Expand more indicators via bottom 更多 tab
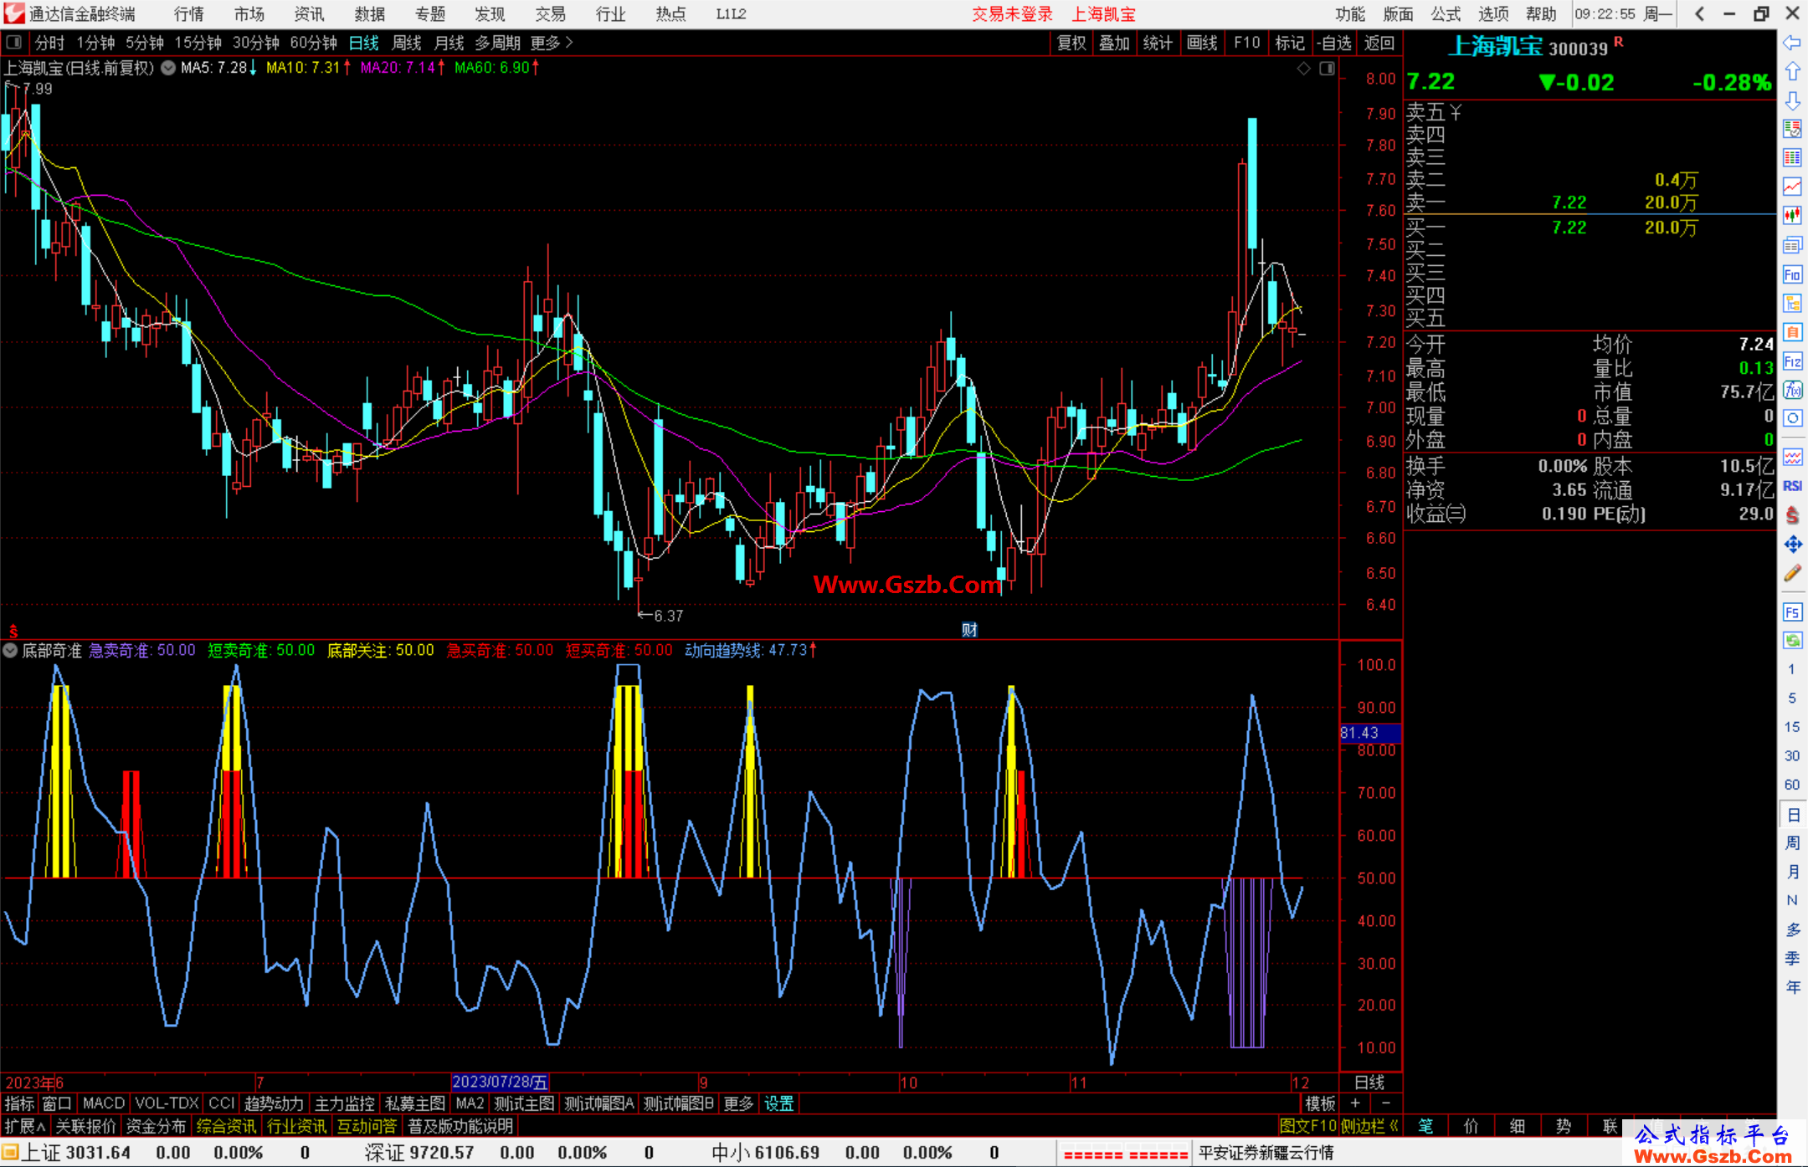Screen dimensions: 1808x1167 [x=738, y=1103]
